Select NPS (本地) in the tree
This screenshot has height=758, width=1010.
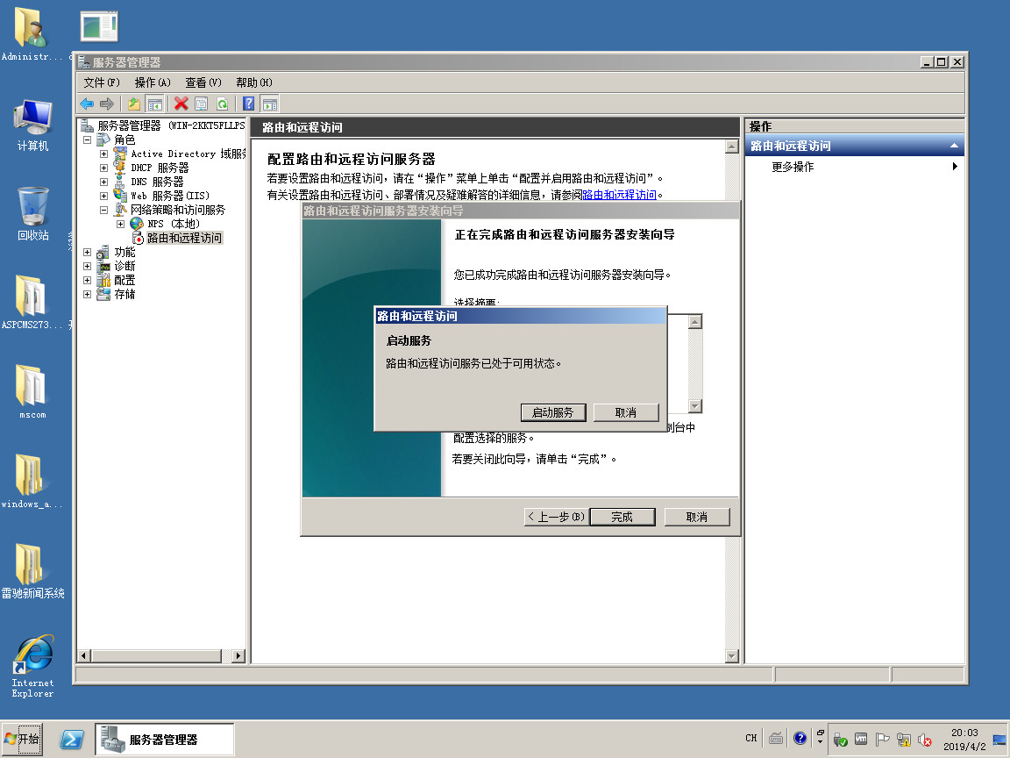pos(173,224)
